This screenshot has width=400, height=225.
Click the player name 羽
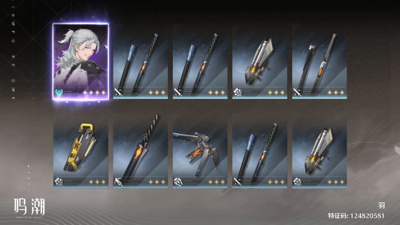click(x=381, y=205)
